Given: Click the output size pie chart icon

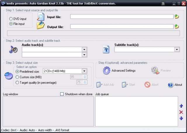Looking at the screenshot, I should pyautogui.click(x=8, y=76).
